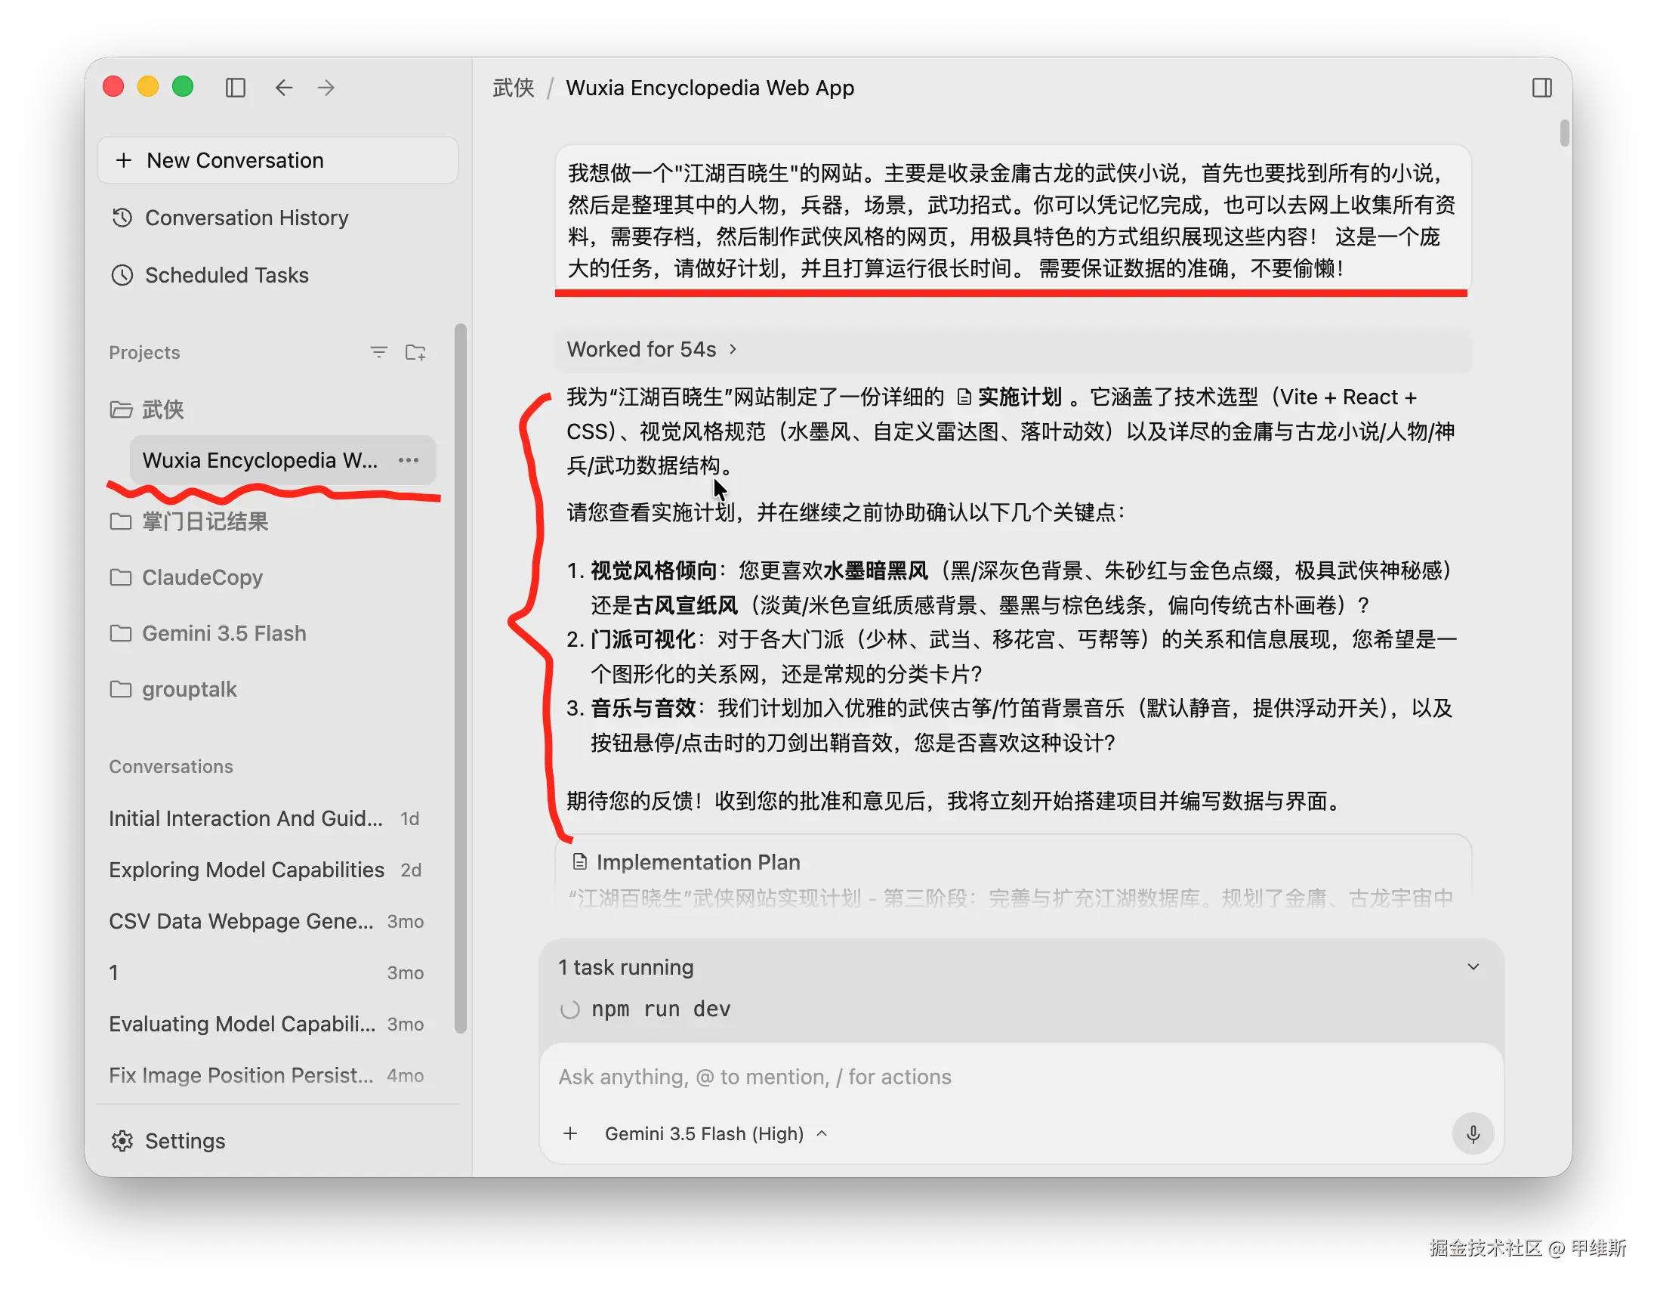Expand the Worked for 54s details
This screenshot has width=1657, height=1289.
click(x=653, y=349)
